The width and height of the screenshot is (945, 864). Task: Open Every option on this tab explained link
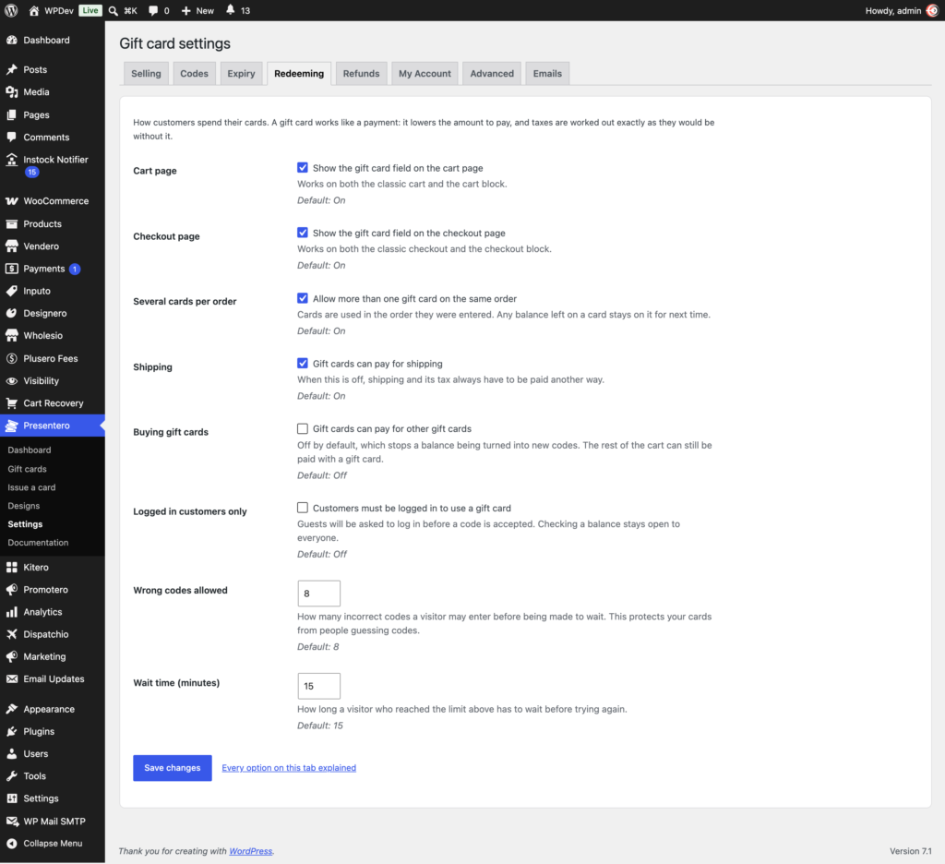[289, 767]
